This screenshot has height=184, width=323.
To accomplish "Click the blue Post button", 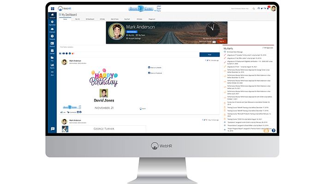I will 209,55.
